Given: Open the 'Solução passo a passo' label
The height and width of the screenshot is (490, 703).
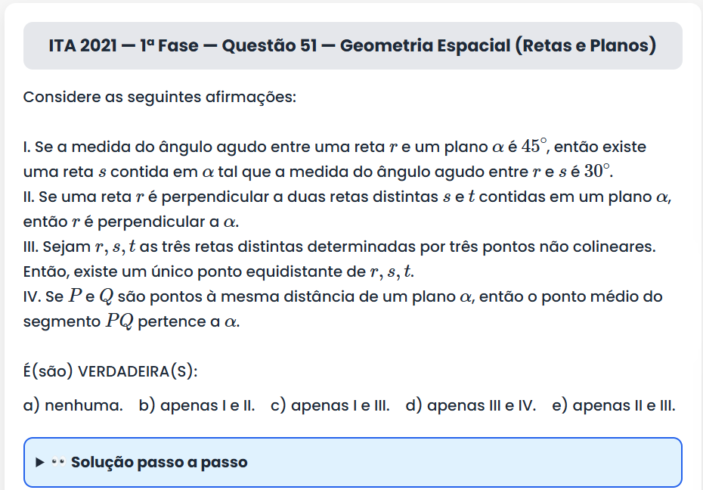Looking at the screenshot, I should click(159, 462).
